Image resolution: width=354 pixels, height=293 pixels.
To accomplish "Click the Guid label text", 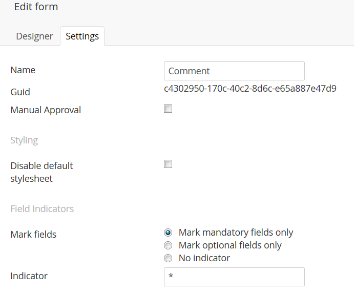I will pyautogui.click(x=20, y=92).
